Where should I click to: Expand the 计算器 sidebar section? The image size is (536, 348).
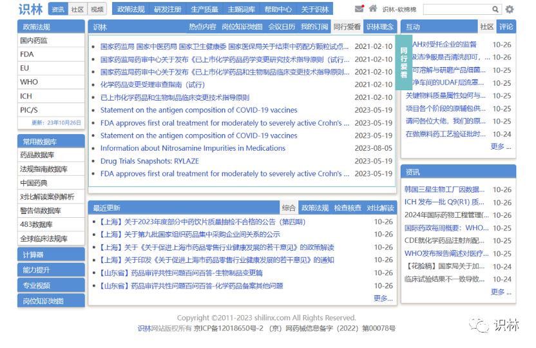pos(51,255)
